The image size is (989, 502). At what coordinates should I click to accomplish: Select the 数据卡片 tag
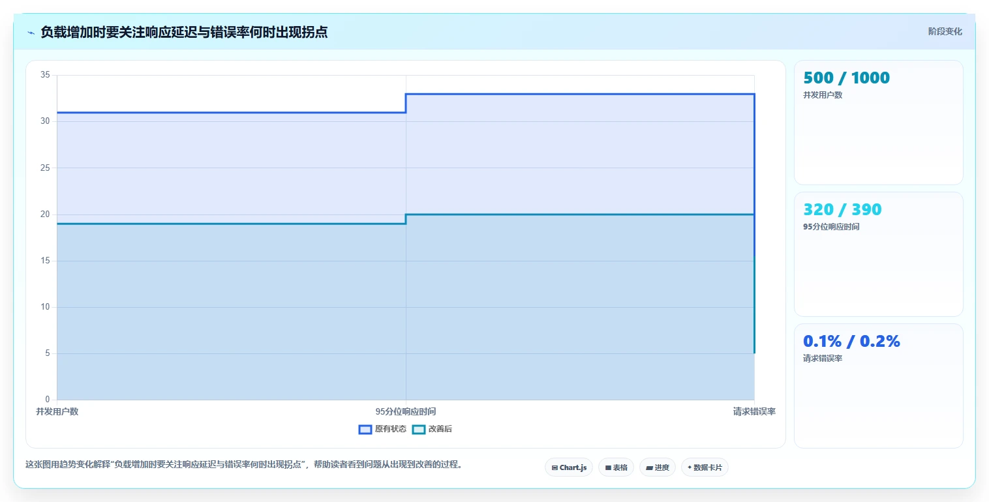pyautogui.click(x=705, y=467)
